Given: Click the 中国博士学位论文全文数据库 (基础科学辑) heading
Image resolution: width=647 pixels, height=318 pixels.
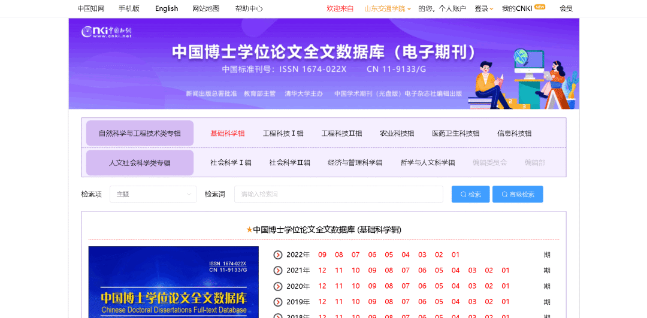Looking at the screenshot, I should pyautogui.click(x=327, y=230).
